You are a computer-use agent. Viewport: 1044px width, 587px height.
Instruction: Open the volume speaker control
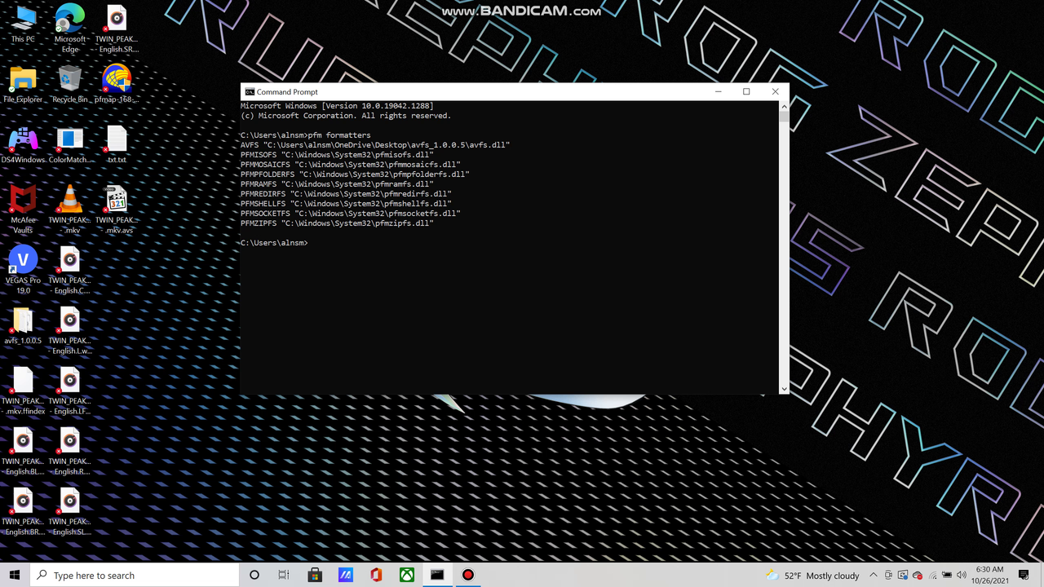(x=962, y=576)
